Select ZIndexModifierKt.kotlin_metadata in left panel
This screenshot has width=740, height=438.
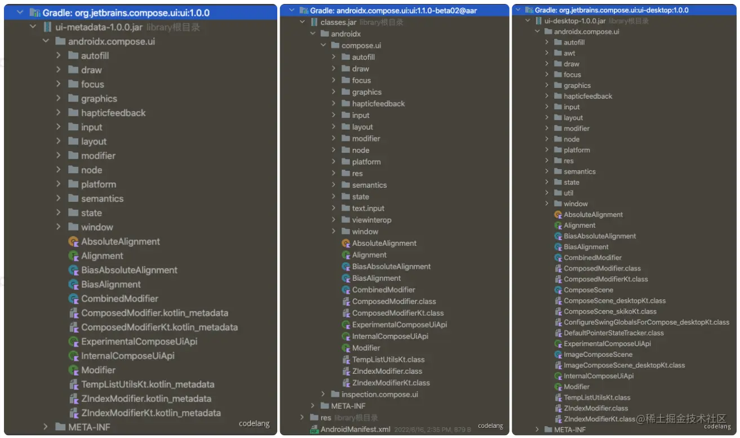[x=151, y=413]
